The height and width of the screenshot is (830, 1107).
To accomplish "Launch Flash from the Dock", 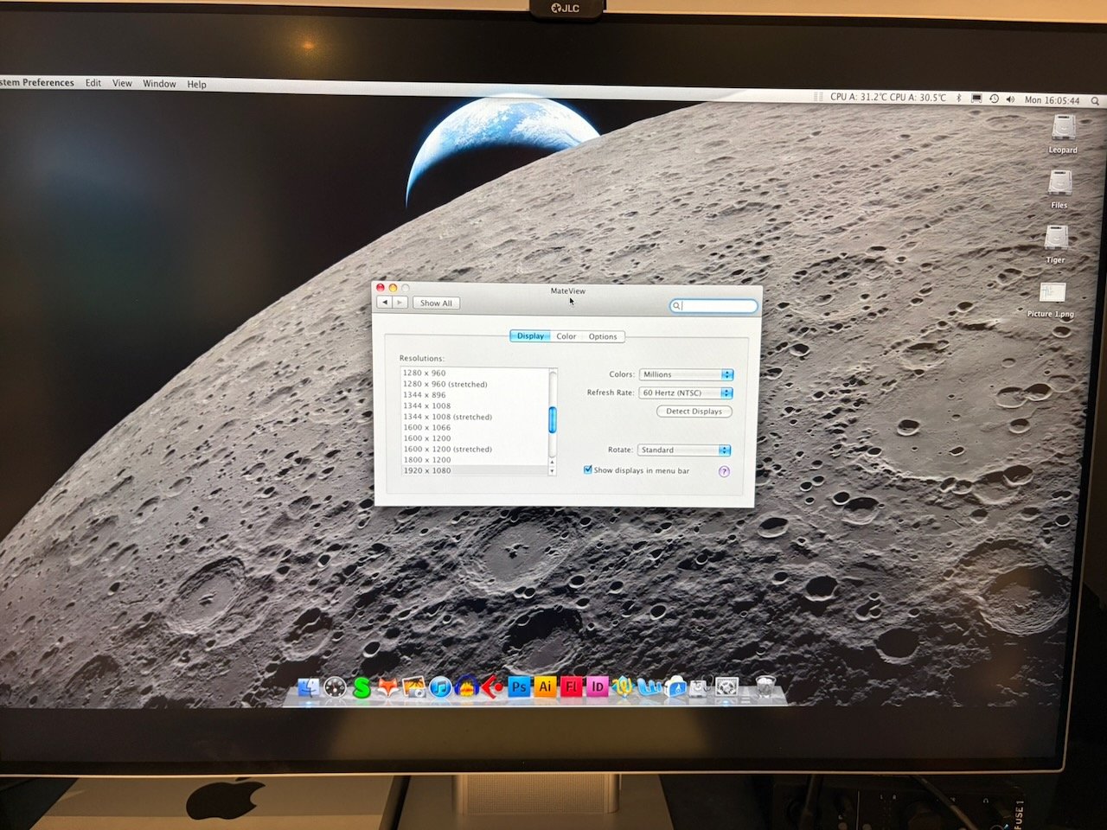I will pyautogui.click(x=571, y=687).
